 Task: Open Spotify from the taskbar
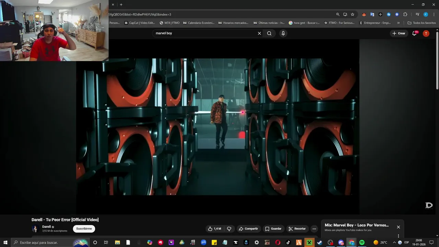coord(362,243)
